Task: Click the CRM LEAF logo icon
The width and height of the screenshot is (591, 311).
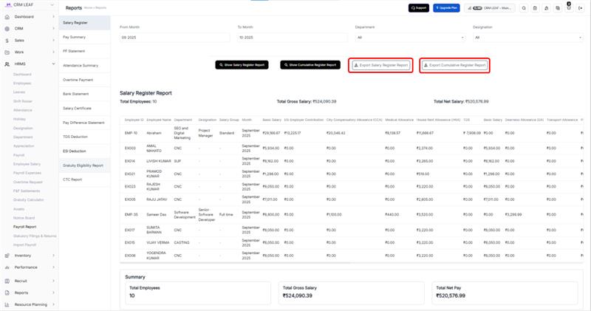Action: coord(8,4)
